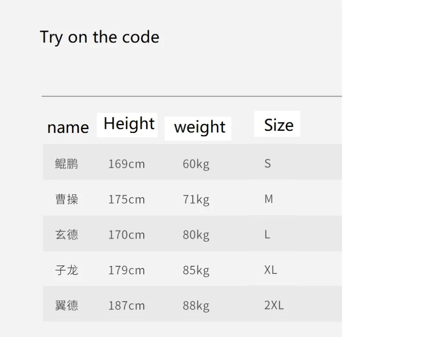
Task: Click the 175cm height cell
Action: (x=127, y=199)
